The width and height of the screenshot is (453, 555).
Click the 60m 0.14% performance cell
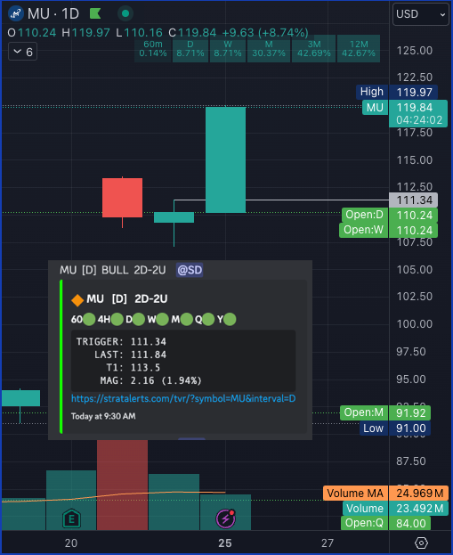153,49
